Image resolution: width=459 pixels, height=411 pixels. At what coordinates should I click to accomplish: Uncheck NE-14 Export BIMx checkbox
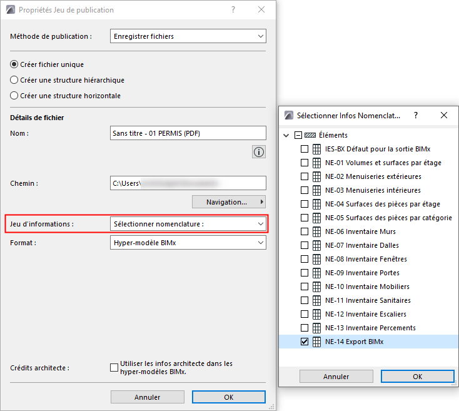click(x=305, y=342)
